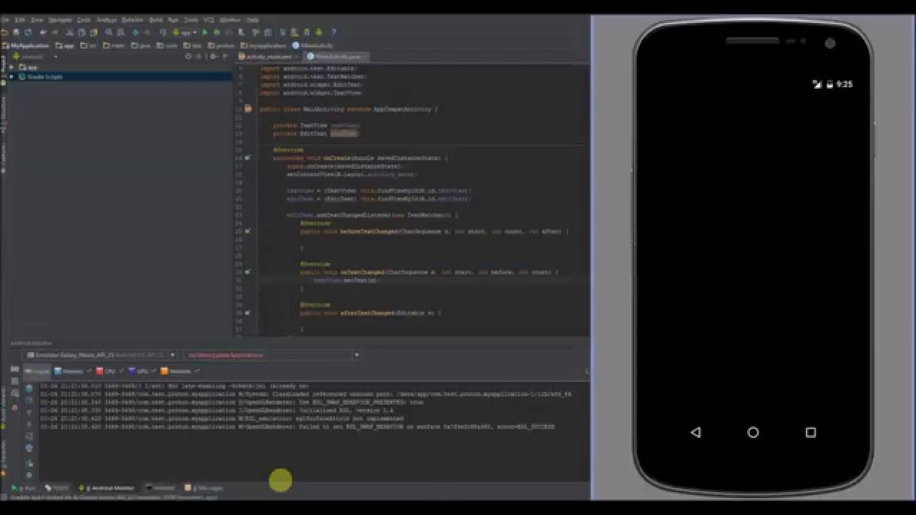
Task: Click the navigate Forward arrow icon
Action: (x=147, y=32)
